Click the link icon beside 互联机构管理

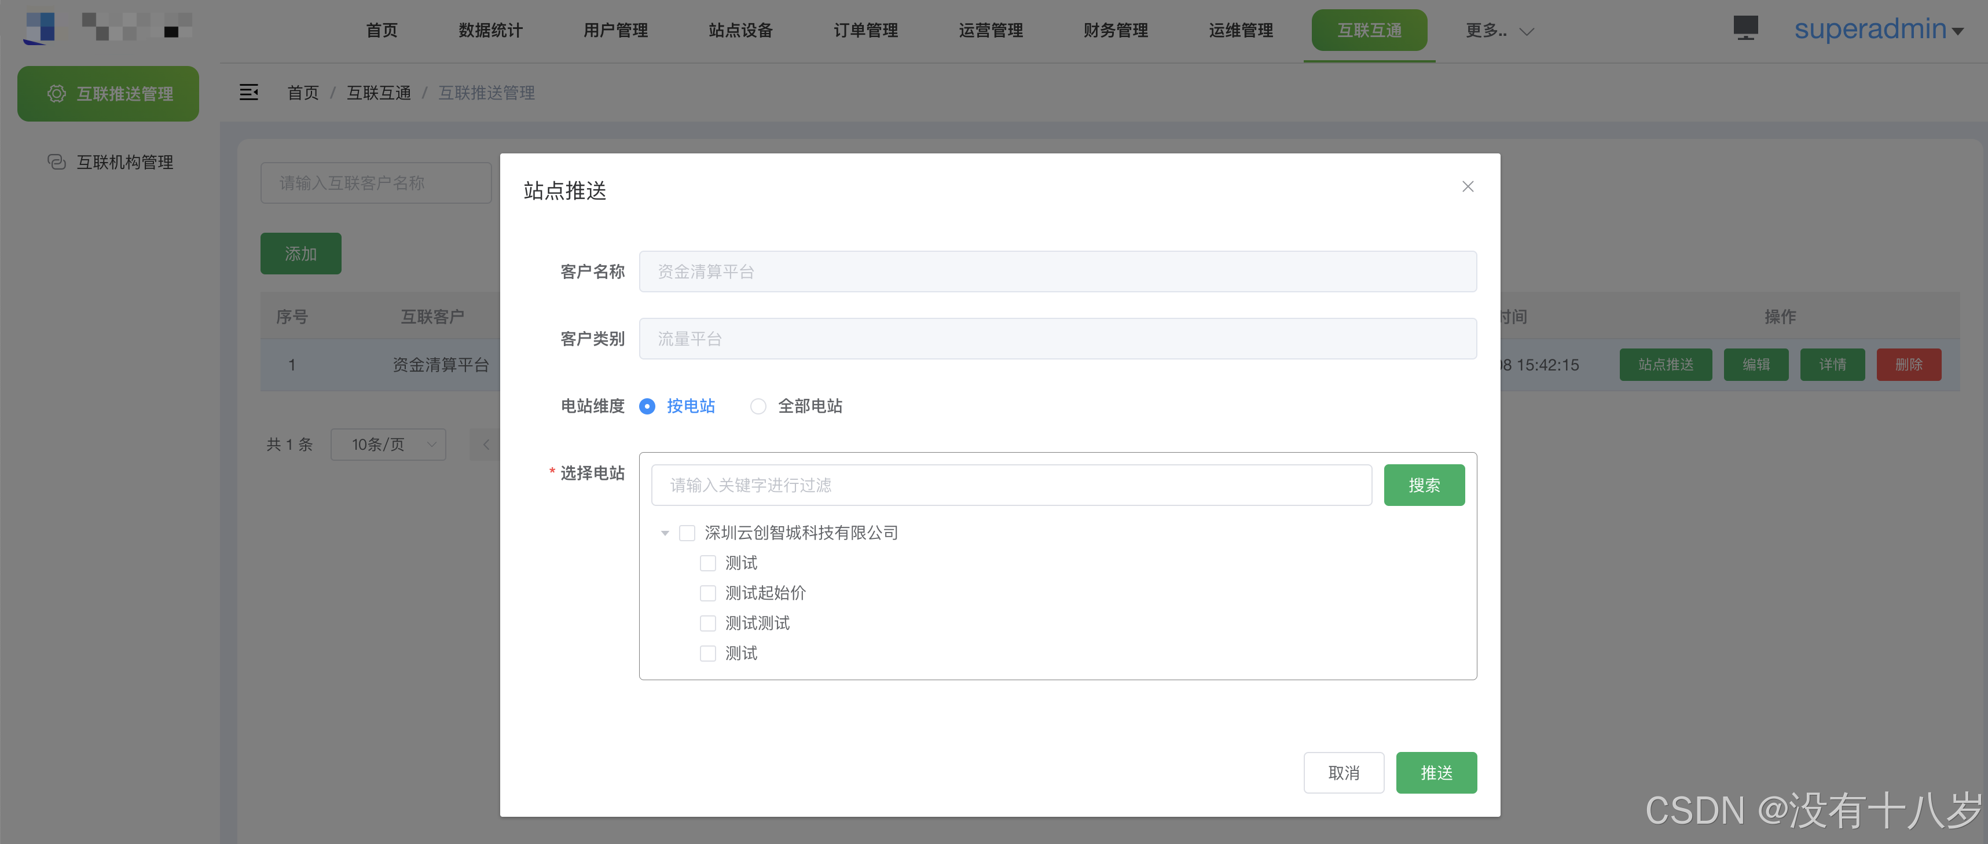point(56,162)
